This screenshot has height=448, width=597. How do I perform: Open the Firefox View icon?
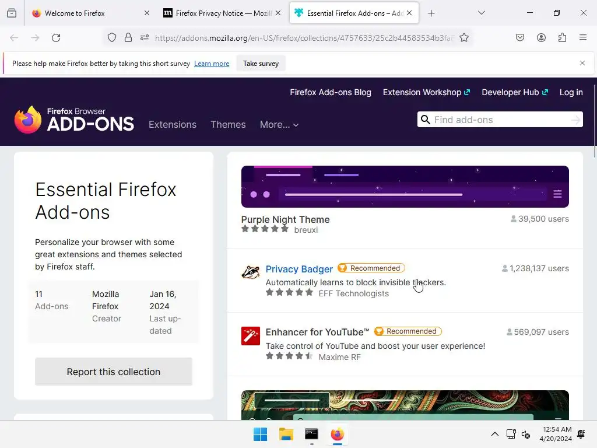coord(12,13)
